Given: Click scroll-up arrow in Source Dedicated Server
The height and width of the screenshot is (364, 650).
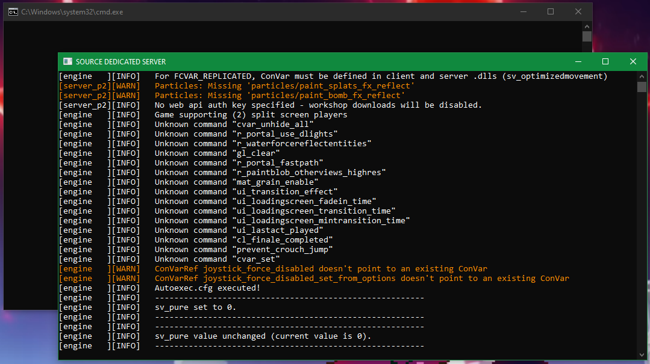Looking at the screenshot, I should [x=642, y=76].
